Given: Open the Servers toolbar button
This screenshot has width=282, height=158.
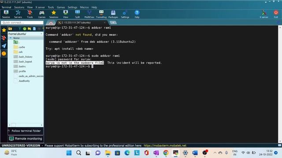Looking at the screenshot, I should [18, 14].
